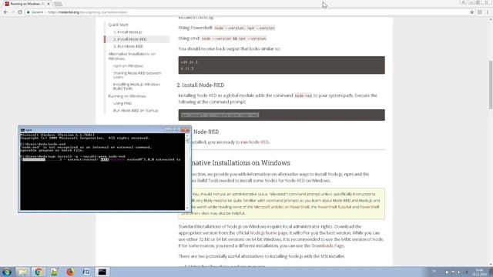Click the taskbar clock

[x=480, y=272]
